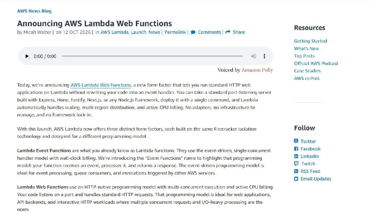
Task: Play the Amazon Polly audio narration
Action: 27,56
